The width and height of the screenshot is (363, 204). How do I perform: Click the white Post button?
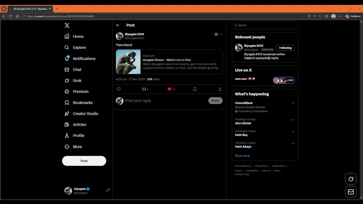(84, 161)
